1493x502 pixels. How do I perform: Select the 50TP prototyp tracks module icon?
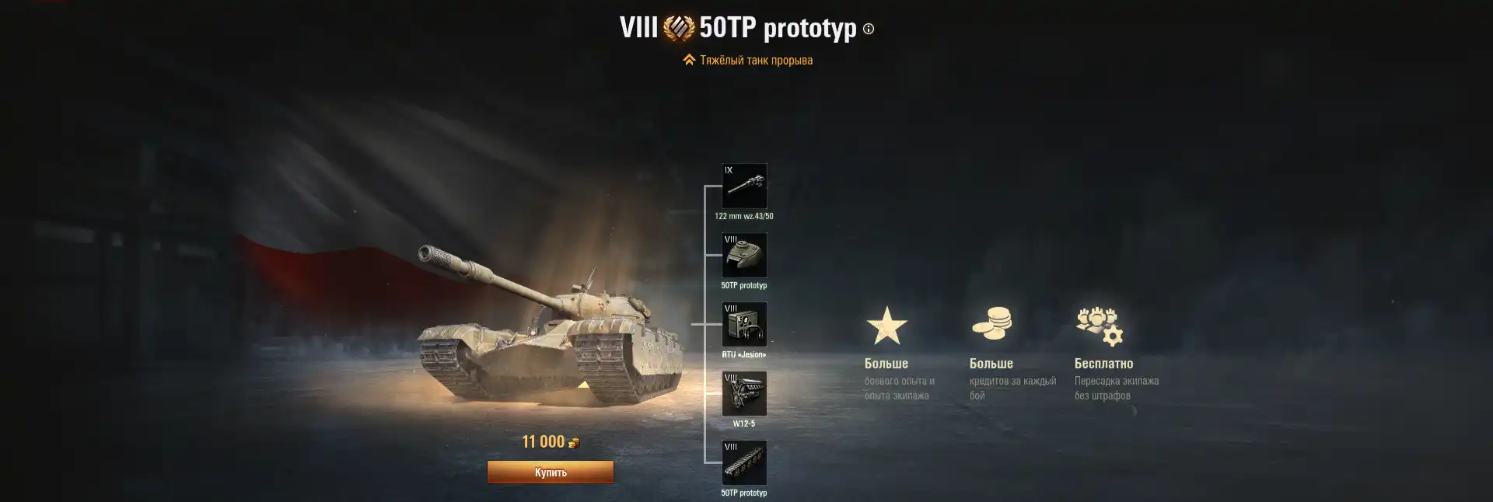(744, 462)
